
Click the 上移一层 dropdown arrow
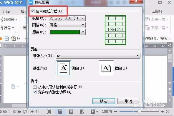167,19
